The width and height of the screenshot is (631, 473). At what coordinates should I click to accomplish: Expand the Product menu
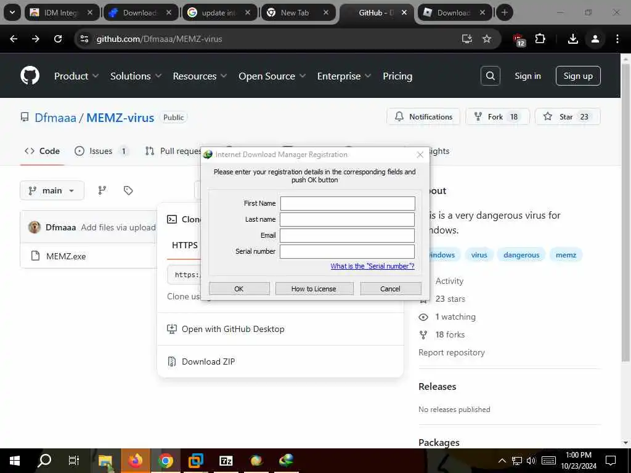pos(76,76)
